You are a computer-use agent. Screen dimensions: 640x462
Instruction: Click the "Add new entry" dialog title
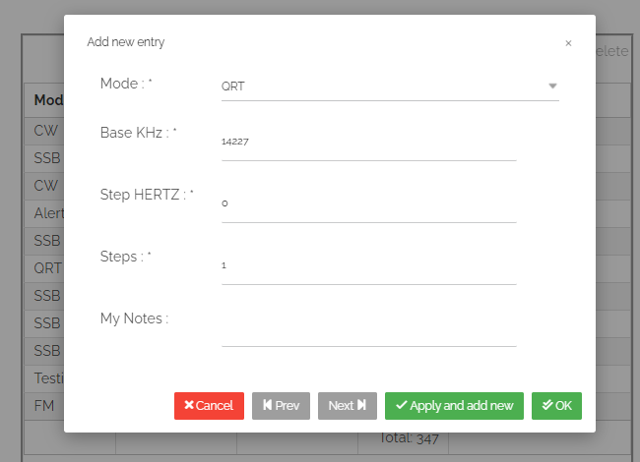126,42
